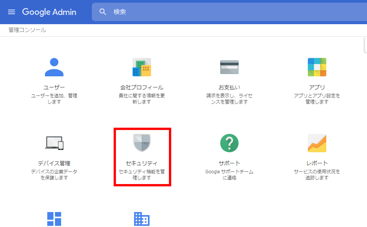Click description セキュリティ機能を管理します

[142, 174]
